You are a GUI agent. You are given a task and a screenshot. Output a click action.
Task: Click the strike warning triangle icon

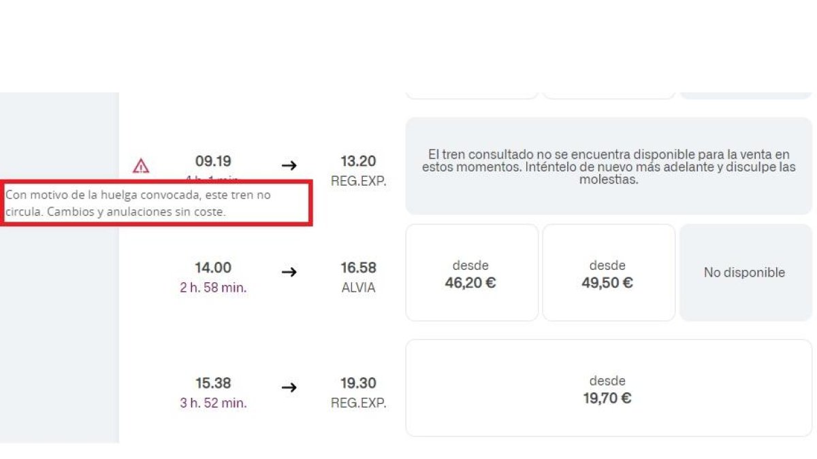pos(141,166)
